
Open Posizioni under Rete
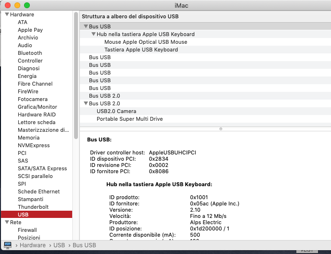29,238
